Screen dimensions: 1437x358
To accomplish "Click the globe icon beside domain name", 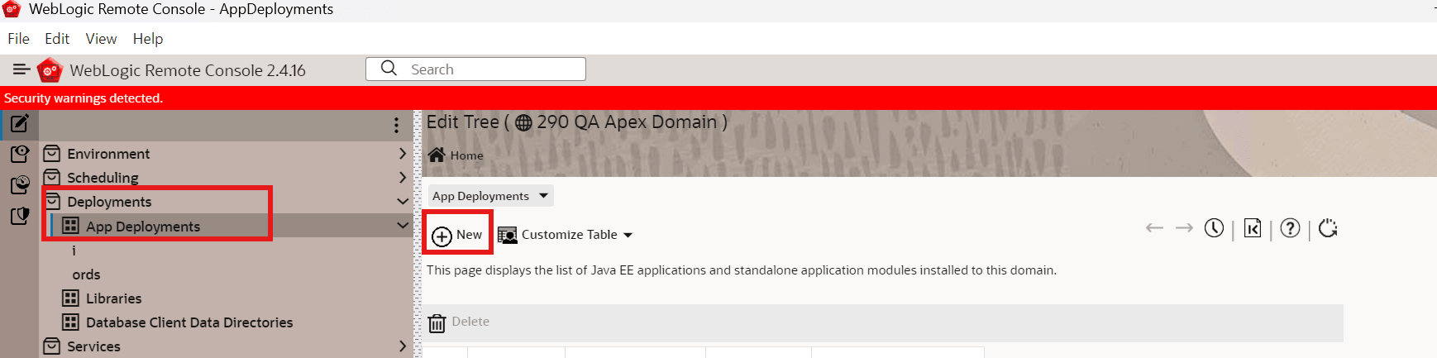I will (x=523, y=123).
